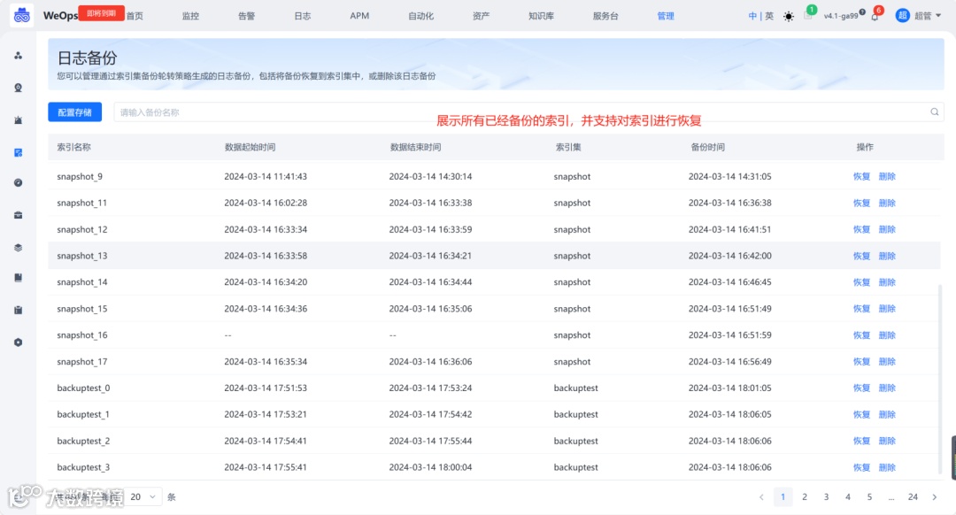Open the 服务台 menu
The height and width of the screenshot is (515, 956).
(605, 16)
